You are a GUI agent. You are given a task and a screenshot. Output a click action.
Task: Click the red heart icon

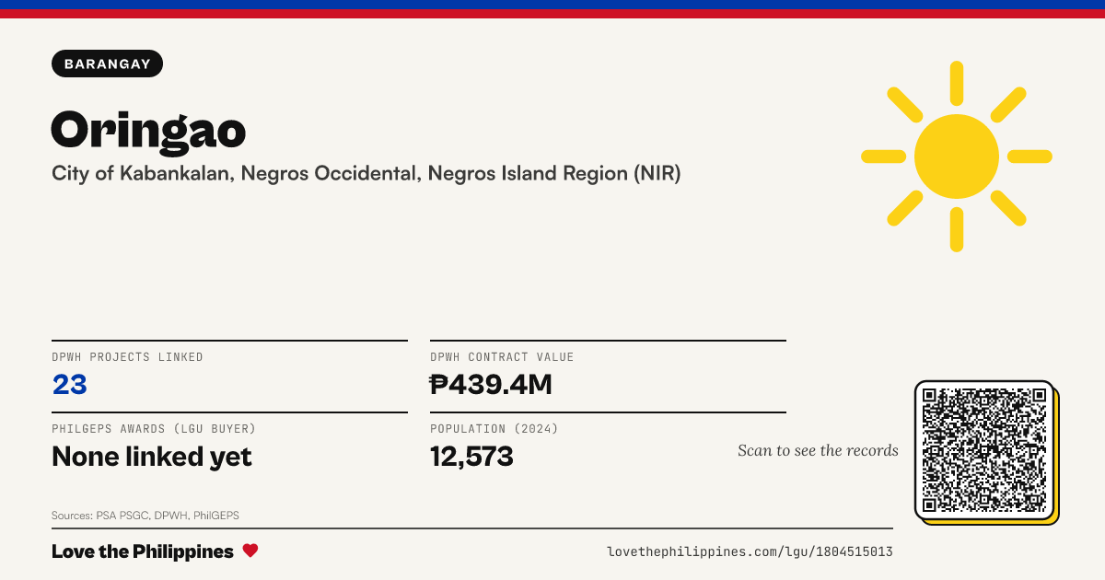pyautogui.click(x=250, y=551)
